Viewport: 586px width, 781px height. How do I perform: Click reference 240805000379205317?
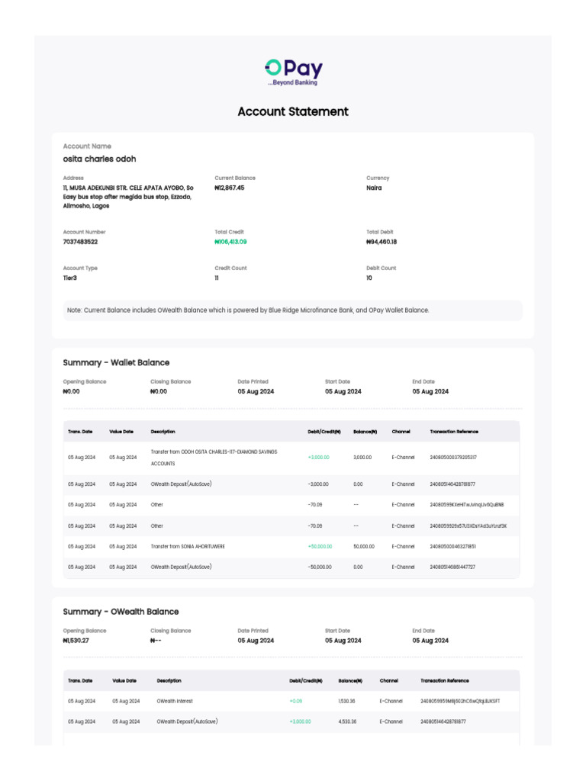[453, 458]
